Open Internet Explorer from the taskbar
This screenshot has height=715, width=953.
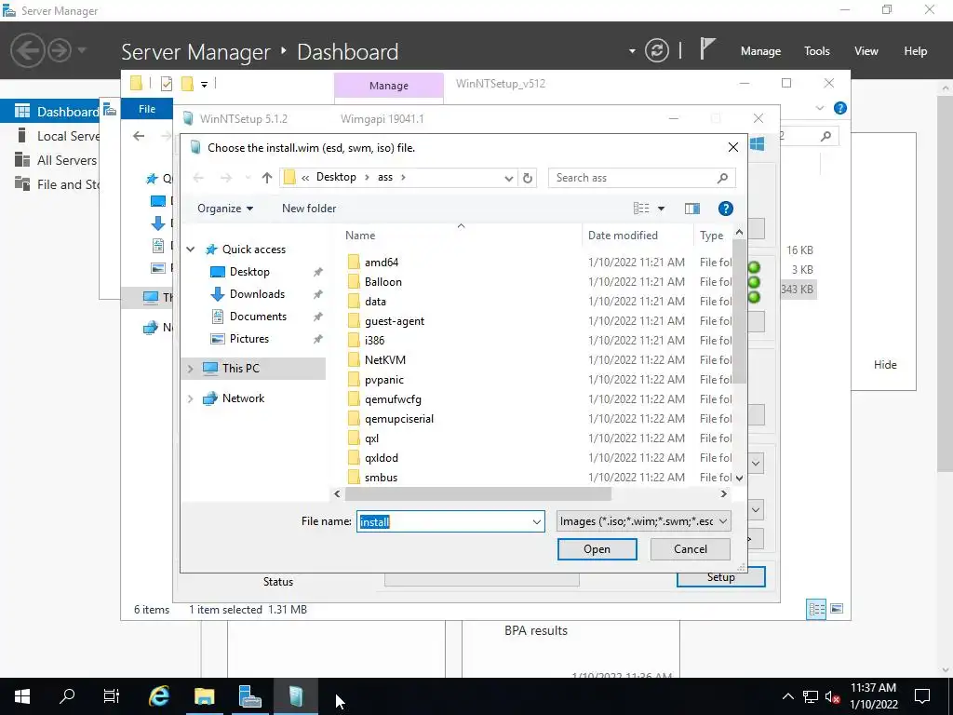pos(158,696)
